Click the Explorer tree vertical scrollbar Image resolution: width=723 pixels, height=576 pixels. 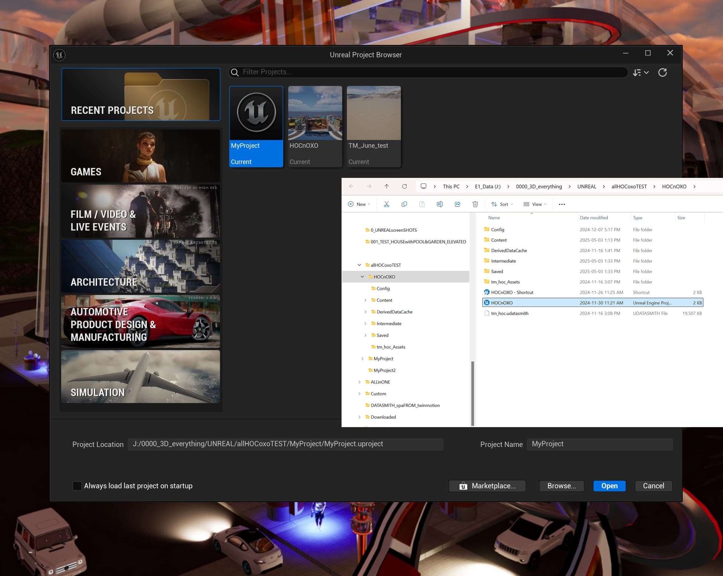[x=472, y=393]
